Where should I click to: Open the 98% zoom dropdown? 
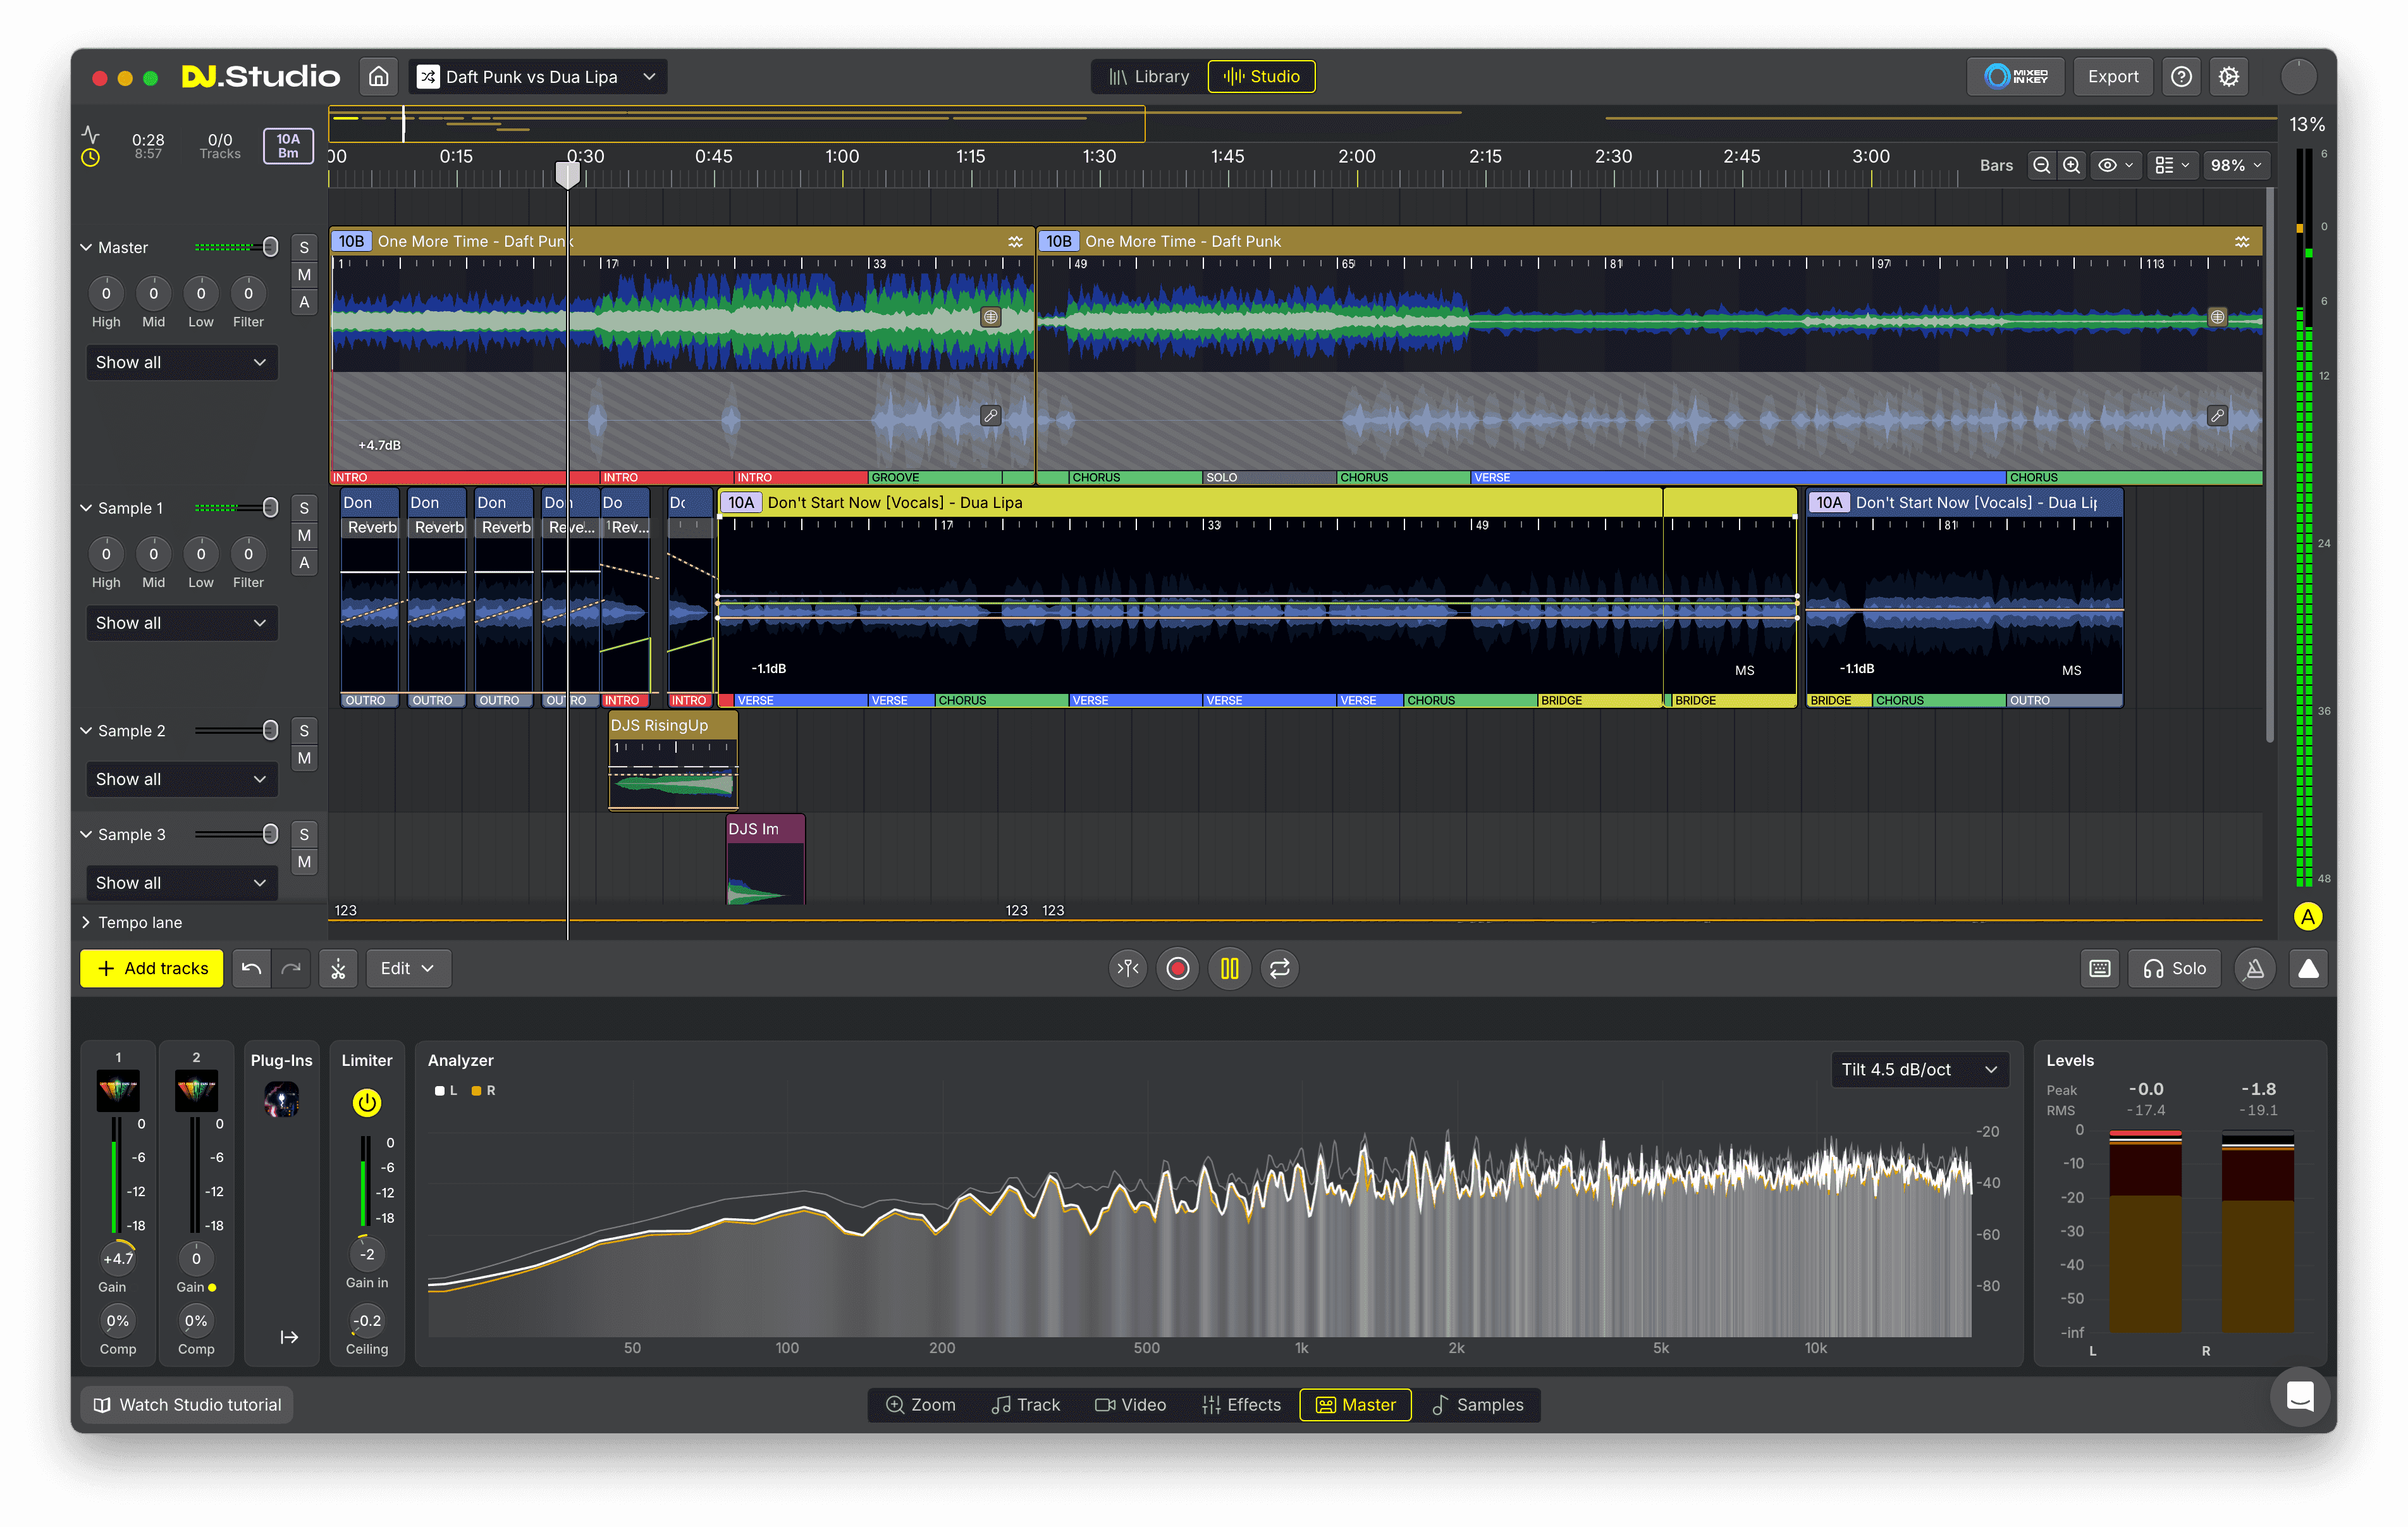pos(2235,165)
